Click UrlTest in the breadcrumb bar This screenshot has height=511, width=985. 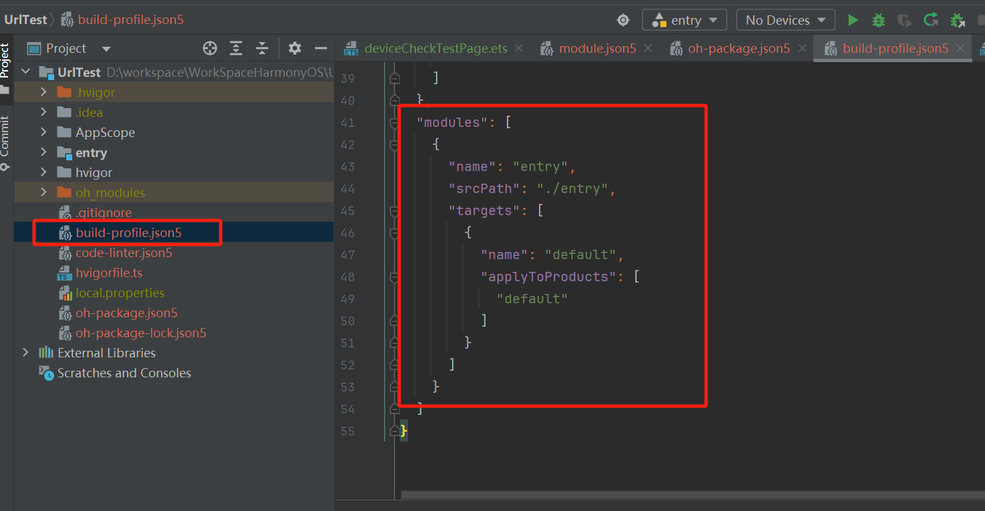click(26, 19)
